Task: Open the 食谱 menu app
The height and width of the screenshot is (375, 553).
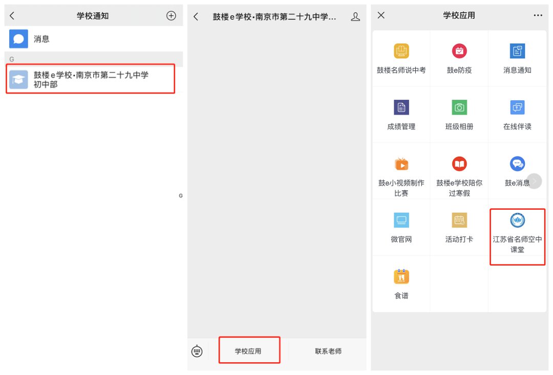Action: [401, 284]
